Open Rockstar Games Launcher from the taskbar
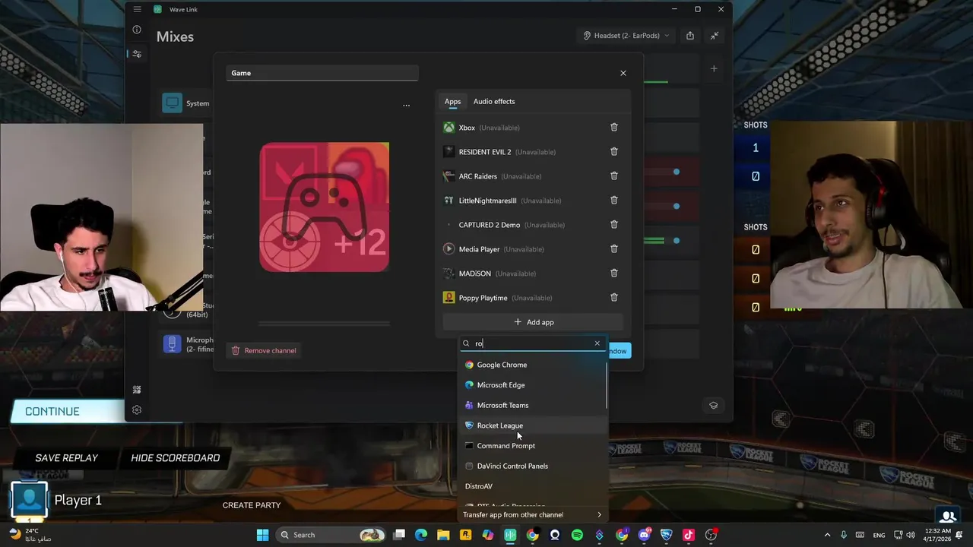Viewport: 973px width, 547px height. [x=465, y=535]
